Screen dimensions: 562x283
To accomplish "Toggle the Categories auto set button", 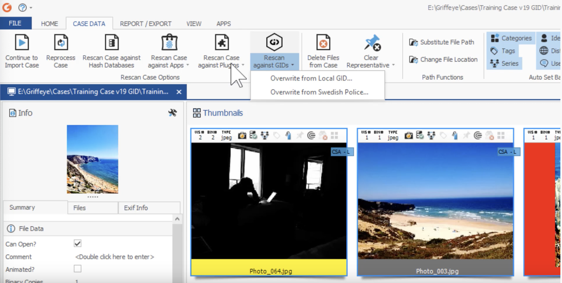I will pos(511,38).
